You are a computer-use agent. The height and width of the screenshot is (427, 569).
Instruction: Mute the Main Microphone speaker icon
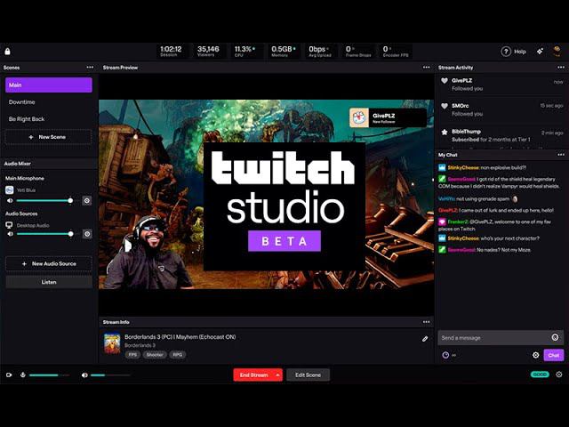point(10,200)
